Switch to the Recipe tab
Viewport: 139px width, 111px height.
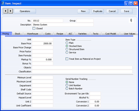pos(60,34)
